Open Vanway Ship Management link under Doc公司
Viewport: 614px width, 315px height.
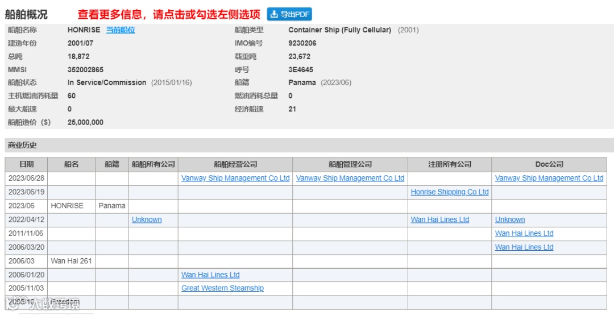[x=549, y=179]
